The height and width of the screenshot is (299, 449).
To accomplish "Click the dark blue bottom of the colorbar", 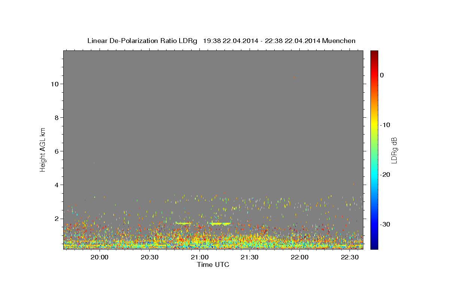I will click(374, 246).
